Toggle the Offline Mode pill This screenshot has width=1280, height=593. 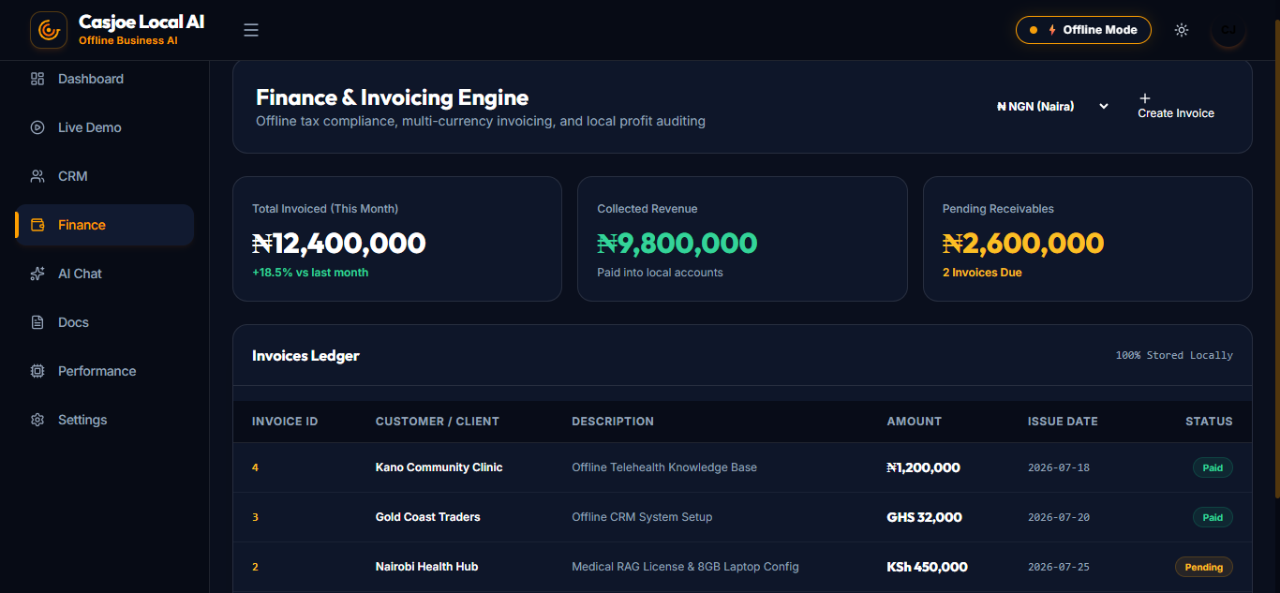click(x=1083, y=30)
